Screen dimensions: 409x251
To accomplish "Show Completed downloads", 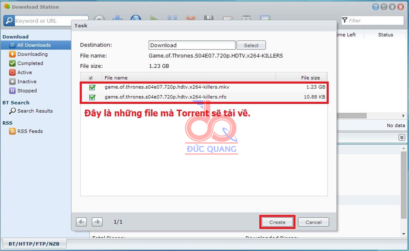I will (30, 63).
